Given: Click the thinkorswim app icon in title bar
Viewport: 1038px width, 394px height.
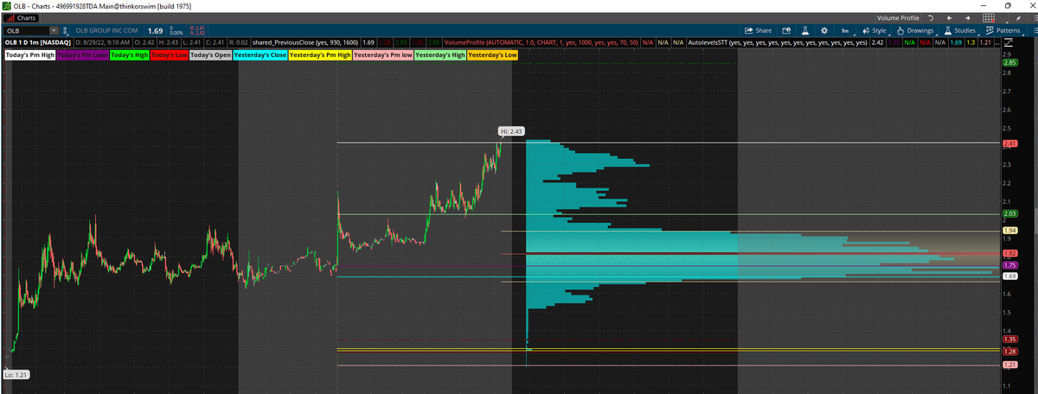Looking at the screenshot, I should coord(7,5).
